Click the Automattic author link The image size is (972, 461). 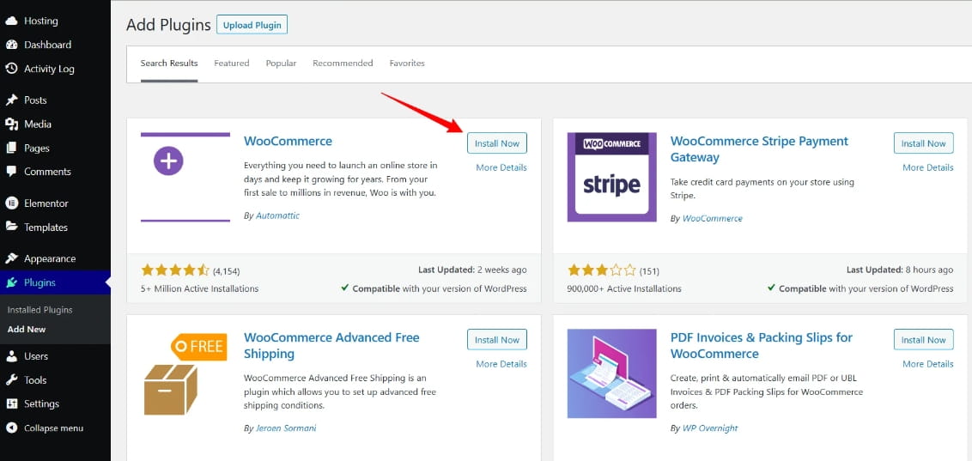coord(277,215)
